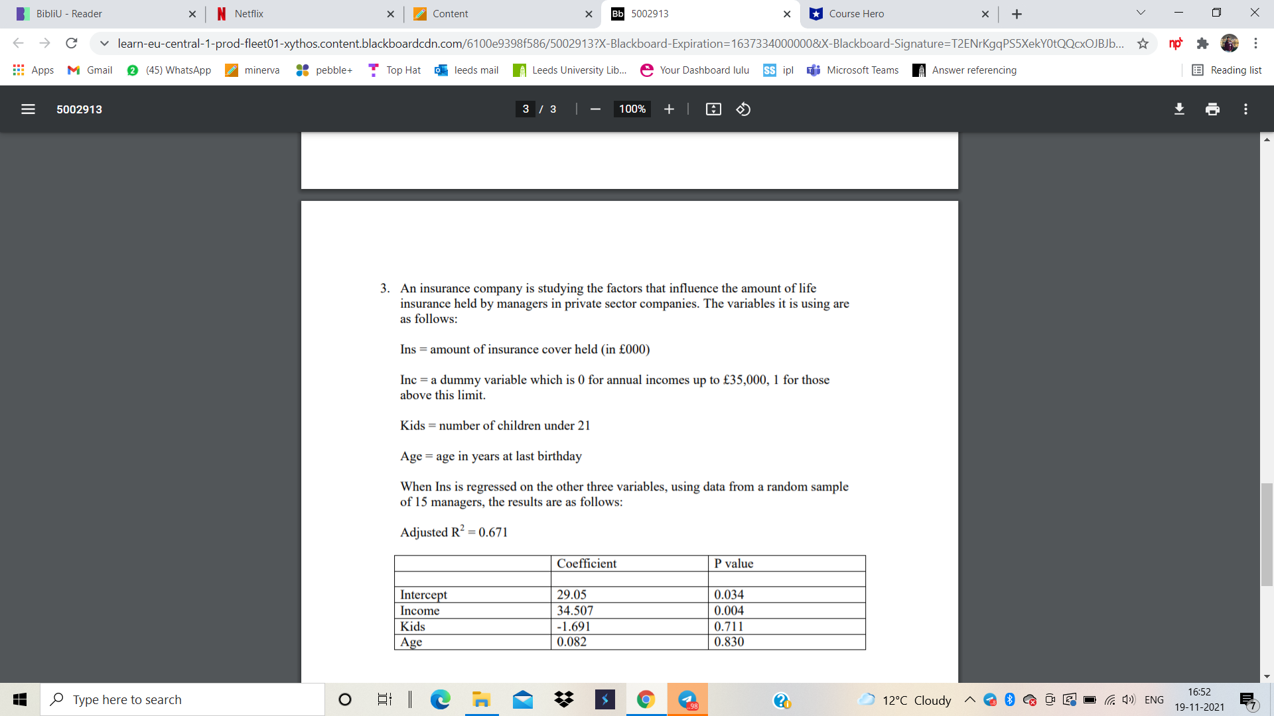The width and height of the screenshot is (1274, 716).
Task: Click the PDF vertical scrollbar thumb
Action: click(x=1267, y=534)
